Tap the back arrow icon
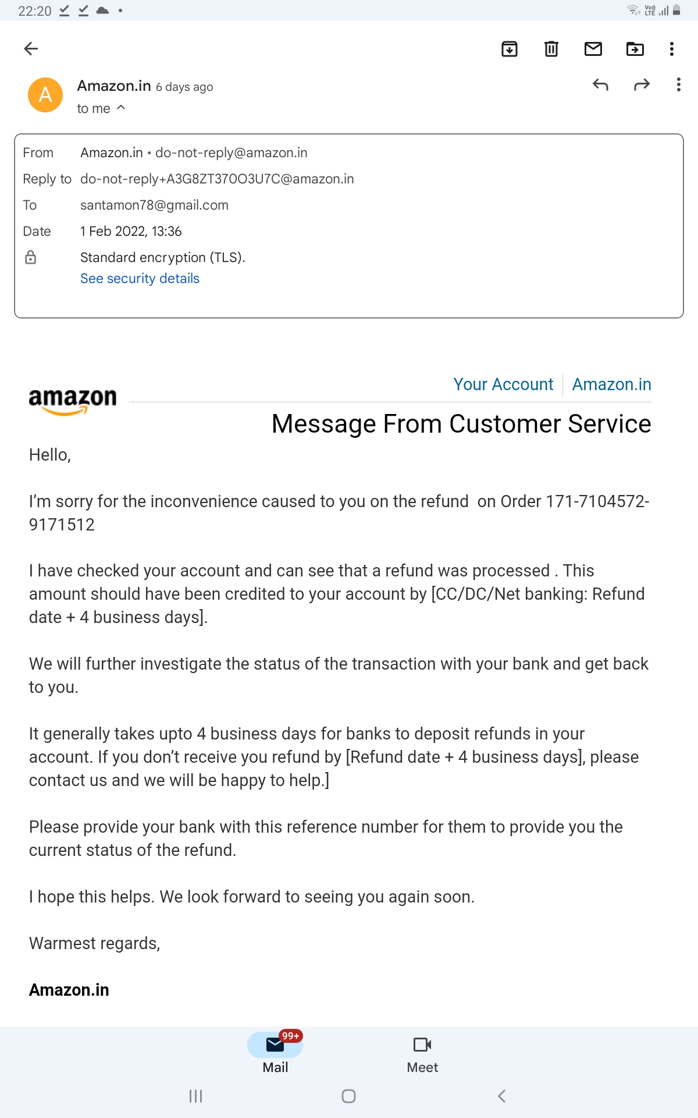 point(31,49)
